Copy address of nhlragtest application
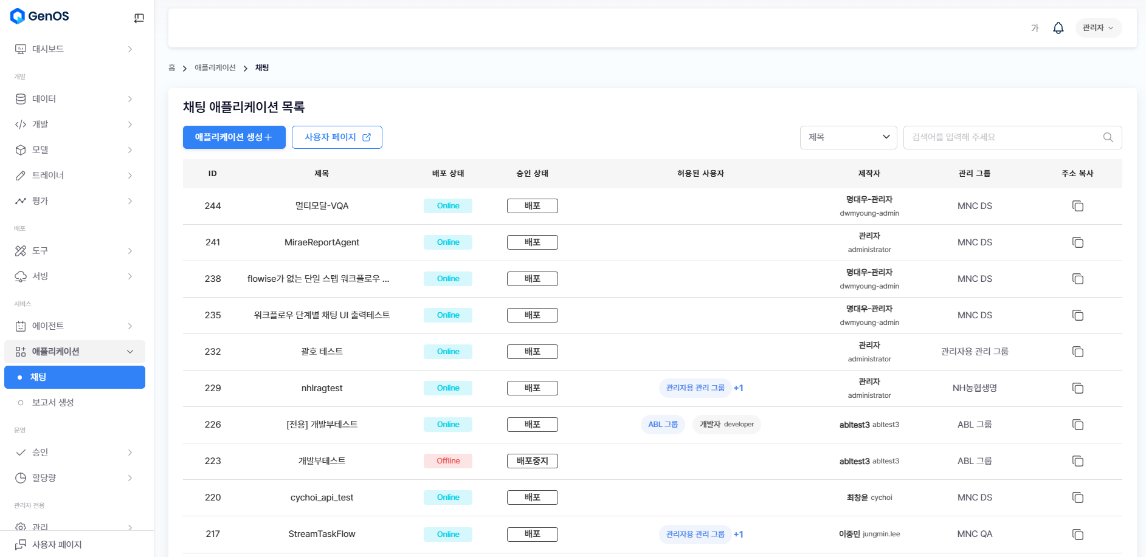Viewport: 1146px width, 557px height. click(x=1077, y=388)
